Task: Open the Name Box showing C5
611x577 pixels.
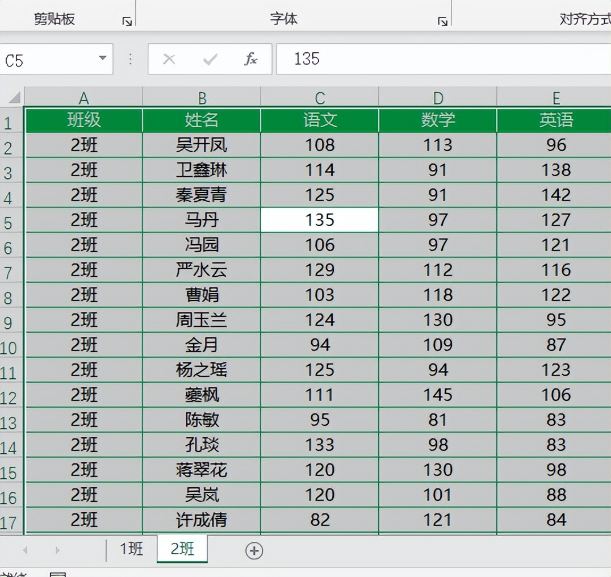Action: tap(51, 58)
